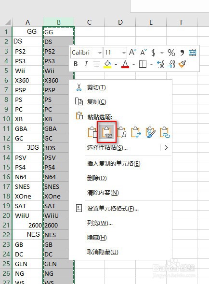Click cell A6 containing X360
Viewport: 209px width, 284px height.
click(x=27, y=80)
